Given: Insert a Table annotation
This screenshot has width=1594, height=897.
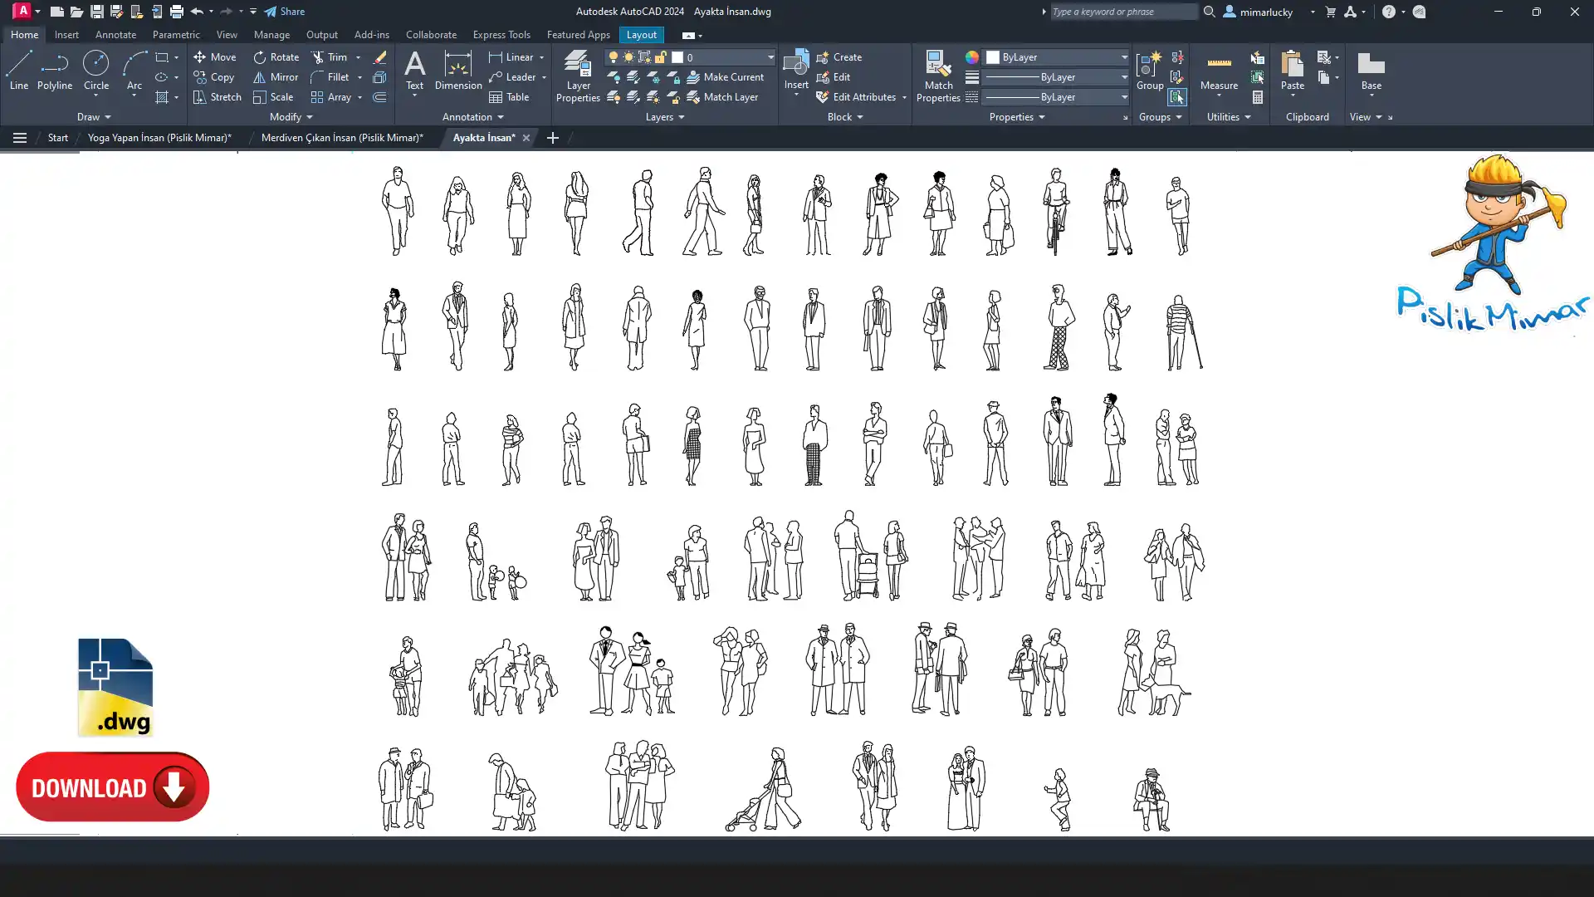Looking at the screenshot, I should [509, 97].
